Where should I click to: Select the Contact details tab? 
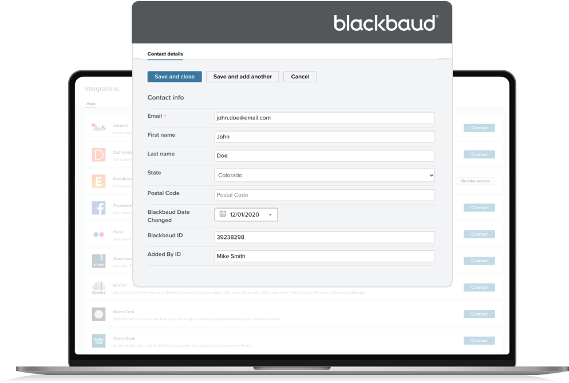[x=165, y=54]
